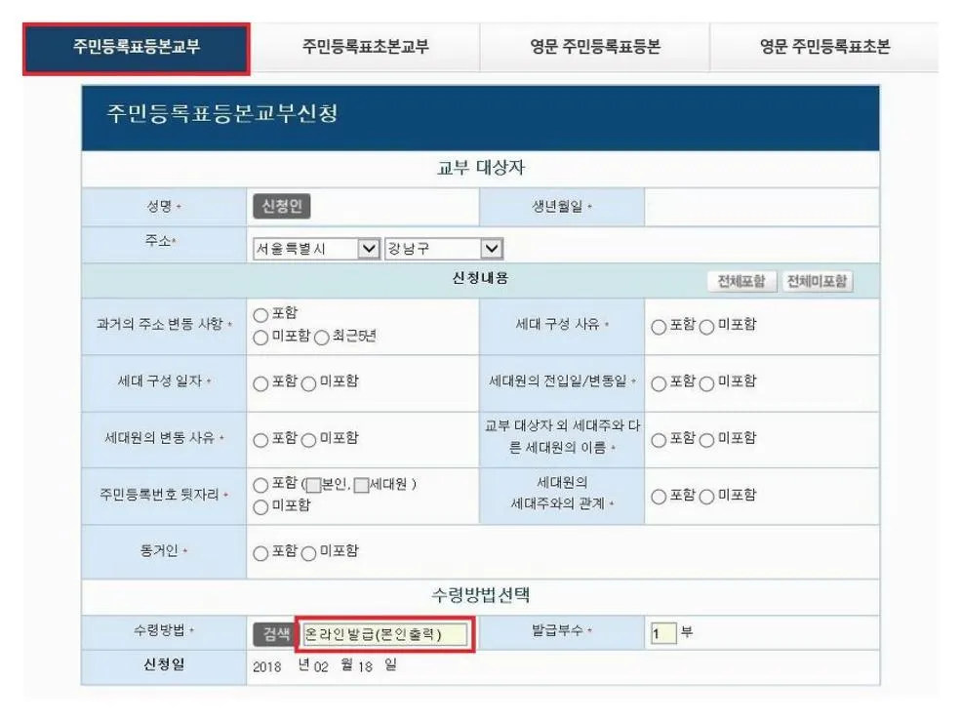Click the 수령방법선택 section title

tap(480, 595)
